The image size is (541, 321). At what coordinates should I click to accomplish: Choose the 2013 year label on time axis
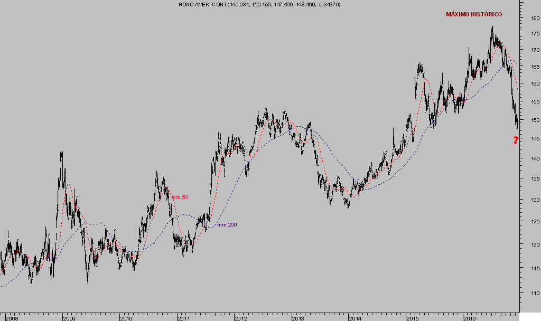pos(297,318)
